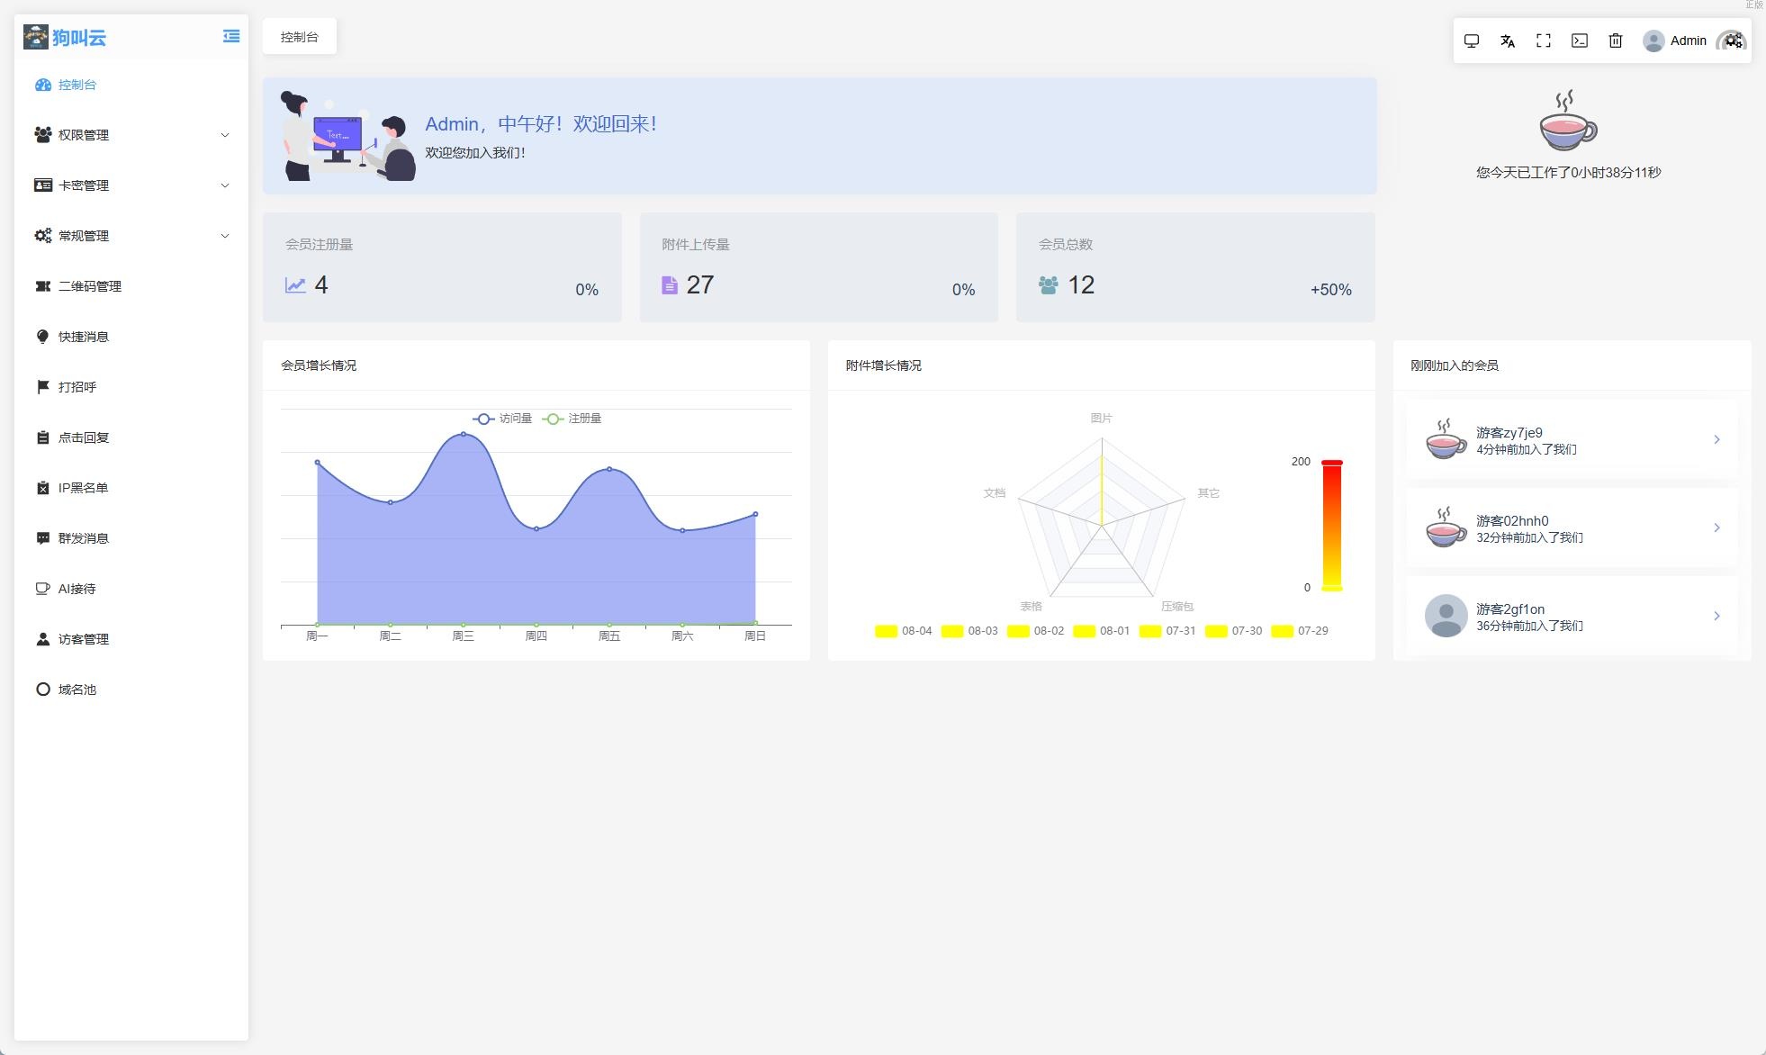This screenshot has height=1055, width=1766.
Task: Collapse sidebar with the menu fold icon
Action: tap(231, 36)
